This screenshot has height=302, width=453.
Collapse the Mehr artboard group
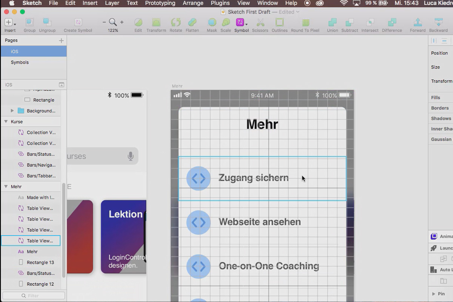pyautogui.click(x=6, y=186)
